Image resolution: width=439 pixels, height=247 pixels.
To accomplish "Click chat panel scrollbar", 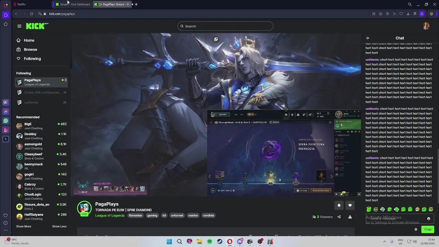I will [x=438, y=176].
